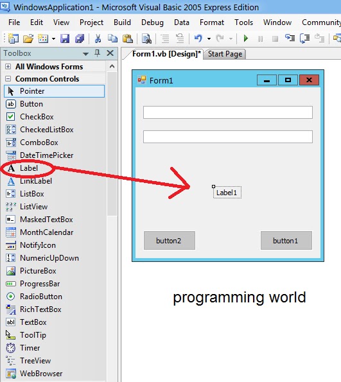This screenshot has height=382, width=341.
Task: Select the TextBox control in Toolbox
Action: (x=55, y=322)
